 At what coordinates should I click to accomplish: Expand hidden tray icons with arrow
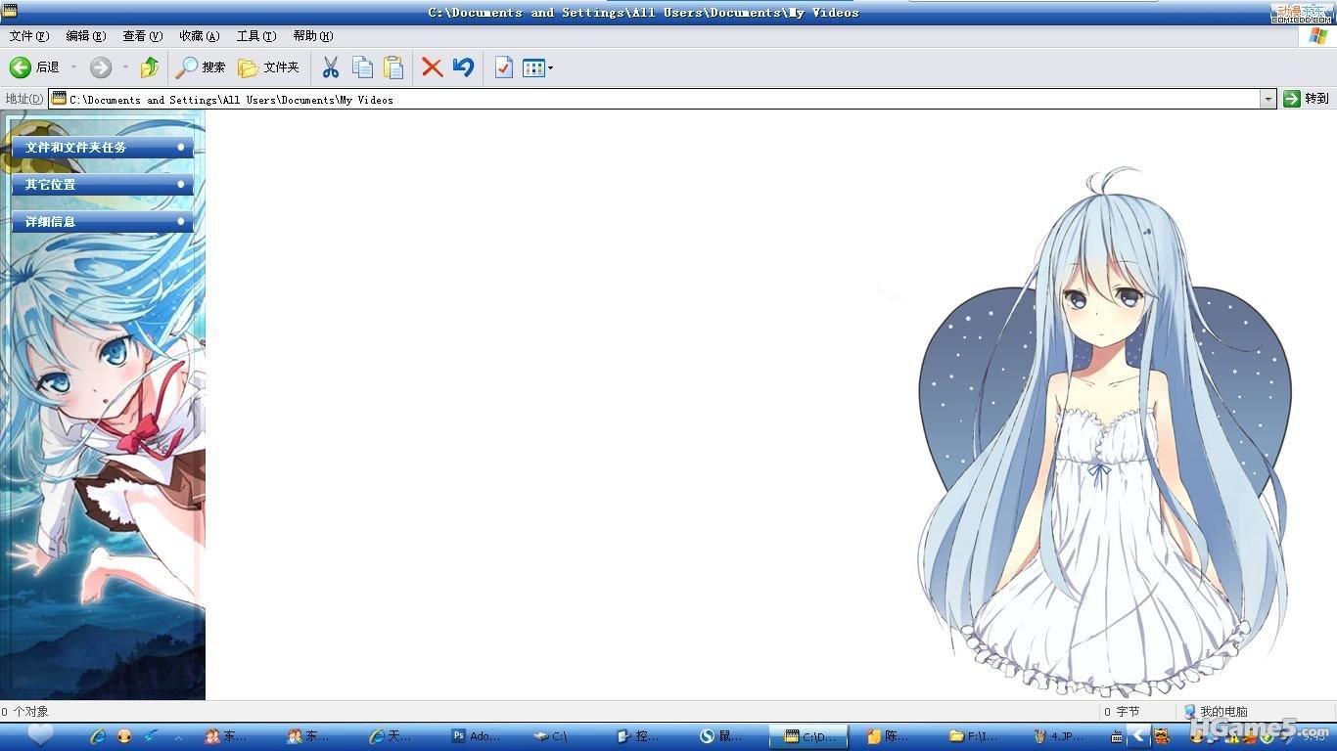point(1138,736)
